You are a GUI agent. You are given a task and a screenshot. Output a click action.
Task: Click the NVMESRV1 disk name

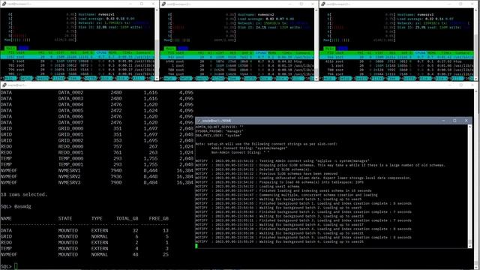click(x=69, y=170)
